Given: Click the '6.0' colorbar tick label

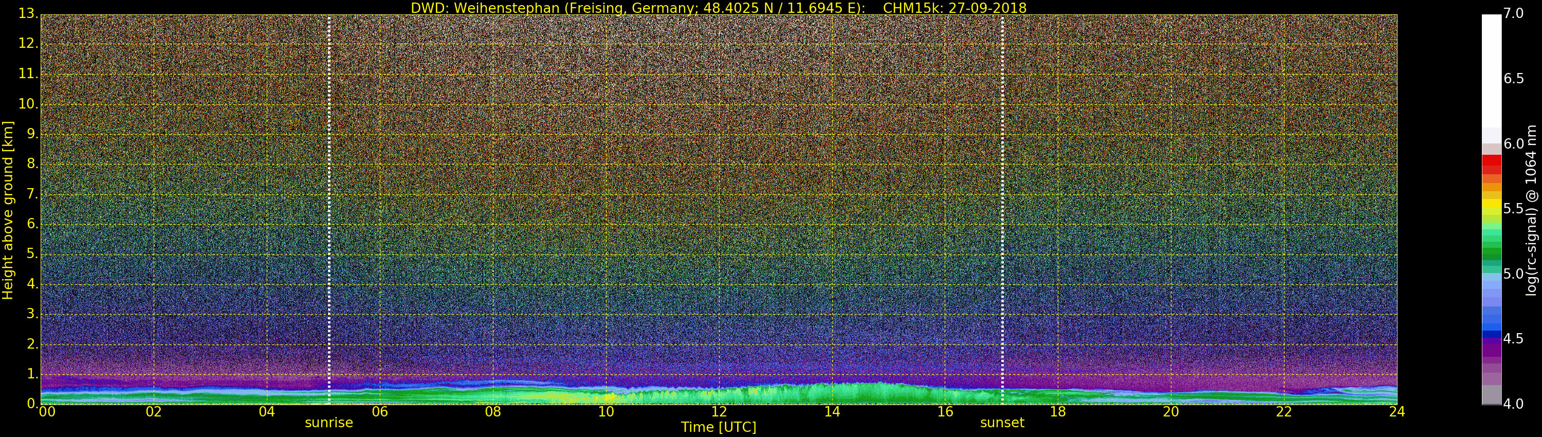Looking at the screenshot, I should coord(1513,144).
